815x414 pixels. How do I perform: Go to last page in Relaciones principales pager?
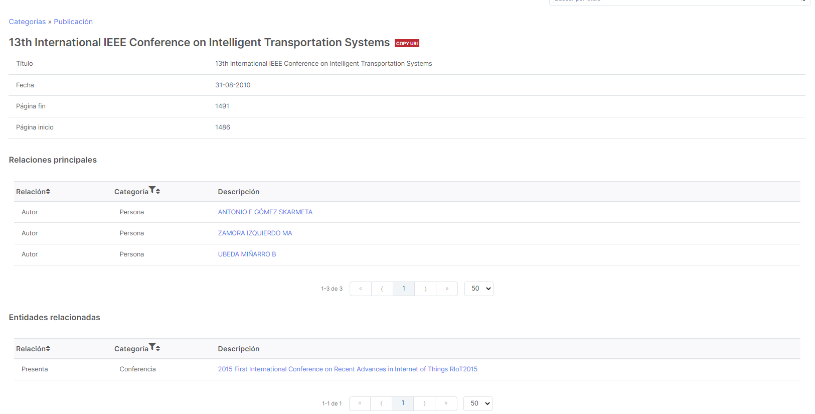(x=447, y=289)
